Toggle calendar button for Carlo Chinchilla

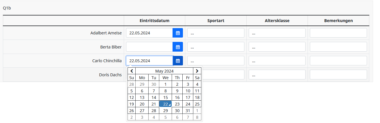pos(178,61)
